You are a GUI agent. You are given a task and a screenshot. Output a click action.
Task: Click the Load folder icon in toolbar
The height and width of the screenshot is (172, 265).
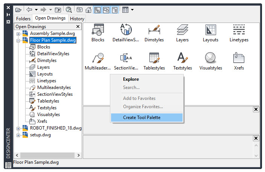point(18,10)
